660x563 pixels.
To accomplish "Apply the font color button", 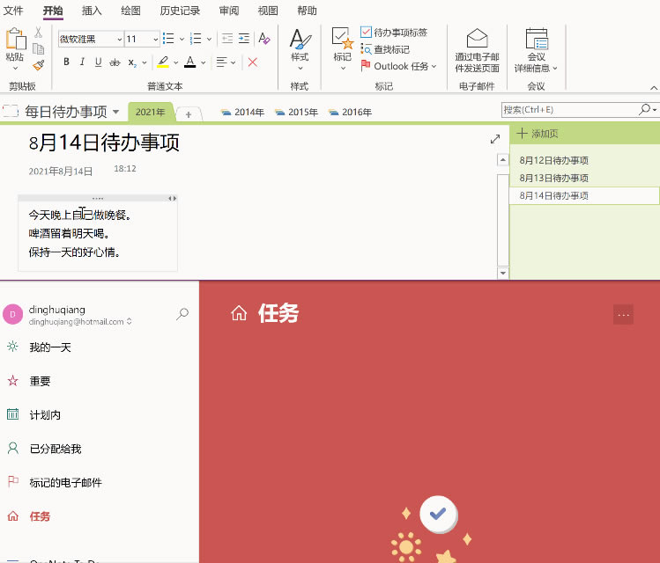I will tap(190, 62).
